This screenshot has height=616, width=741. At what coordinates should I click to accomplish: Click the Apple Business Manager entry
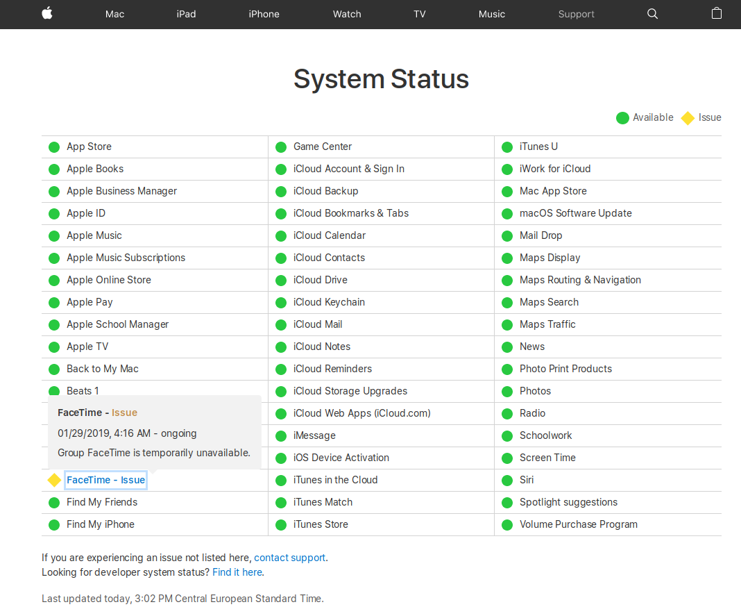[121, 191]
